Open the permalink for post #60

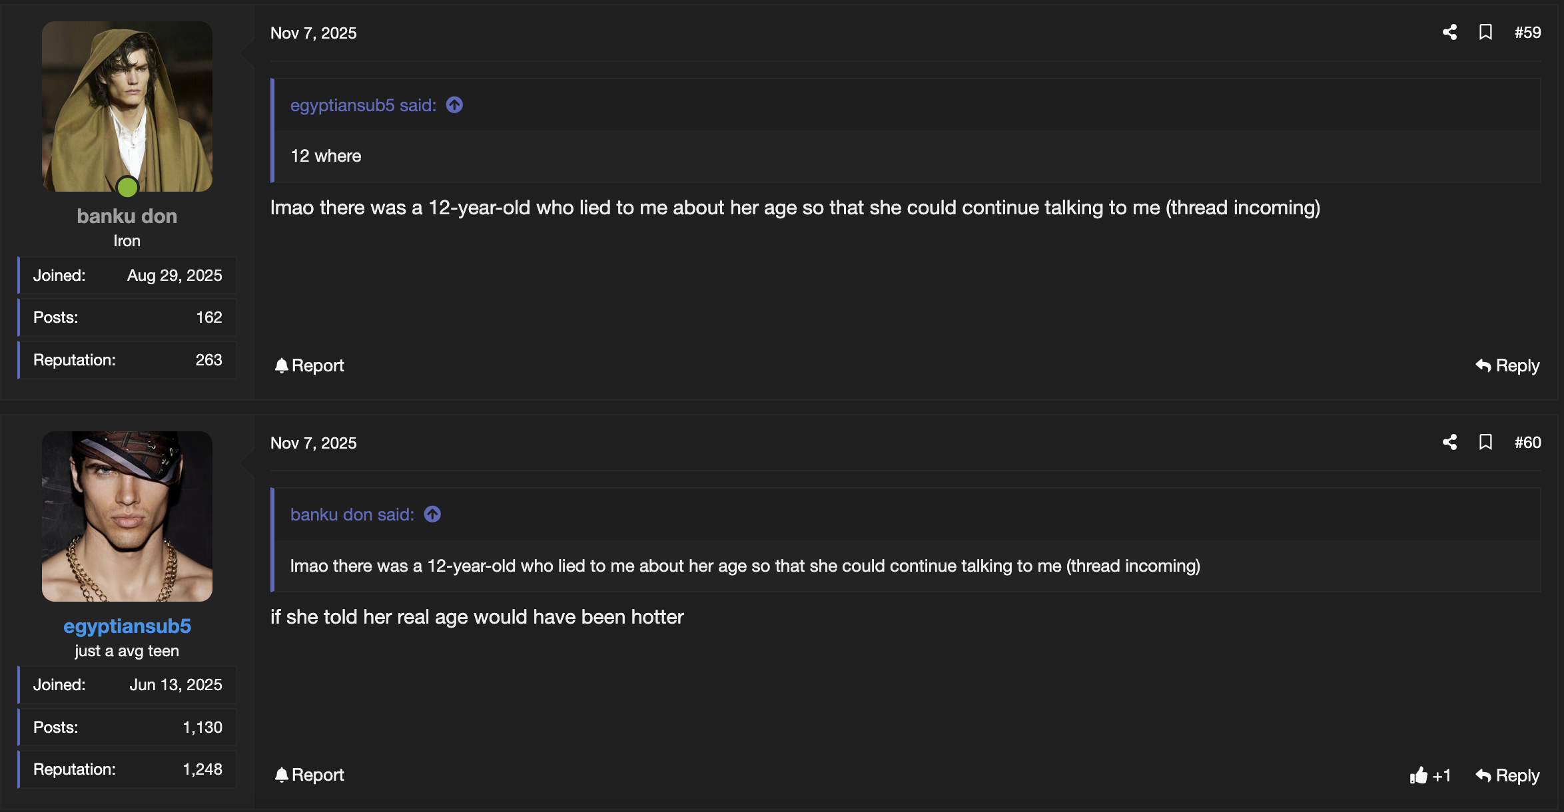1528,442
